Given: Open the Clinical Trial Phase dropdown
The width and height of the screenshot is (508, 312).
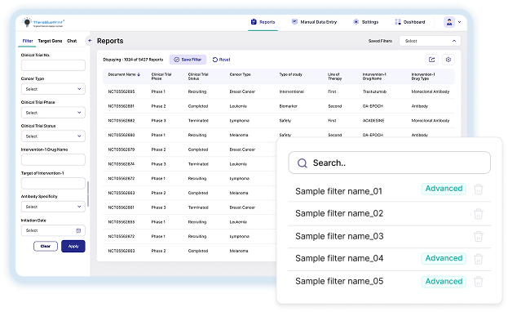Looking at the screenshot, I should [x=53, y=113].
